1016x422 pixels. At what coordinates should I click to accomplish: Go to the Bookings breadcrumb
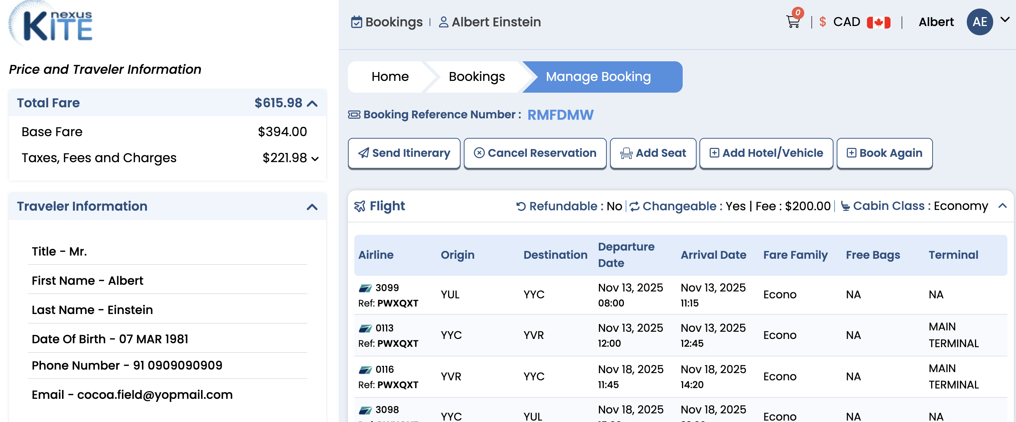point(476,77)
